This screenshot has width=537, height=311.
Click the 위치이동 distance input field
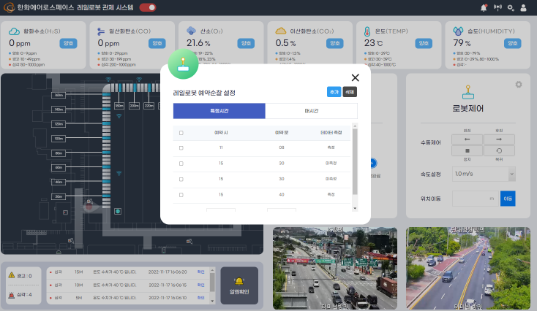point(475,198)
